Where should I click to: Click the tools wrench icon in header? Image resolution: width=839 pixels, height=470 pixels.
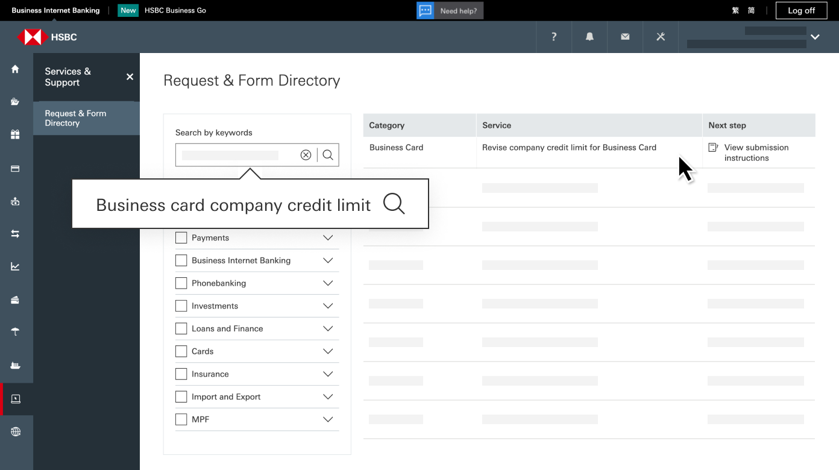660,37
